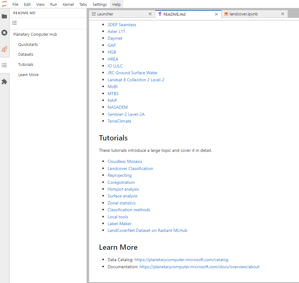299x283 pixels.
Task: Open JRC Ground Surface Water link
Action: (133, 73)
